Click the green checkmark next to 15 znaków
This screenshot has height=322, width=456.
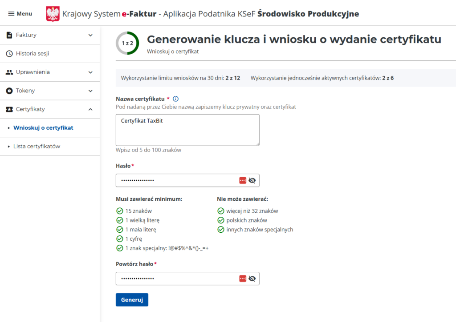click(x=119, y=211)
